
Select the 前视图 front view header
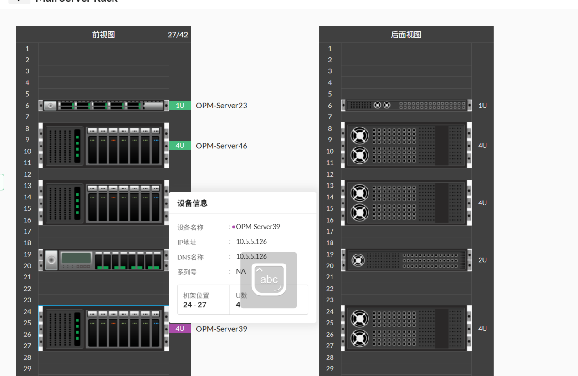(103, 34)
